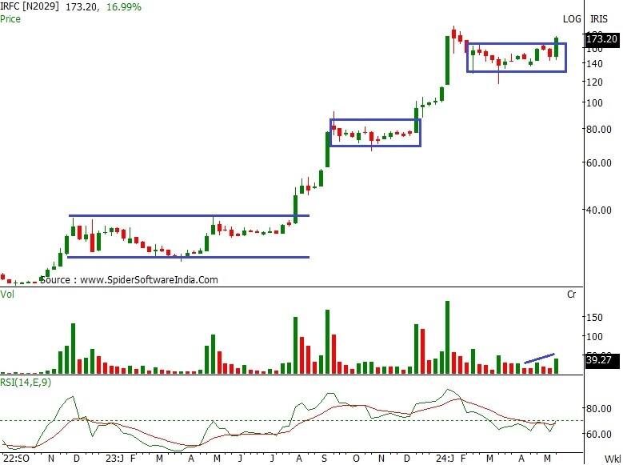Click the Source SpiderSoftwareIndia.Com text
The height and width of the screenshot is (465, 623).
click(x=129, y=279)
